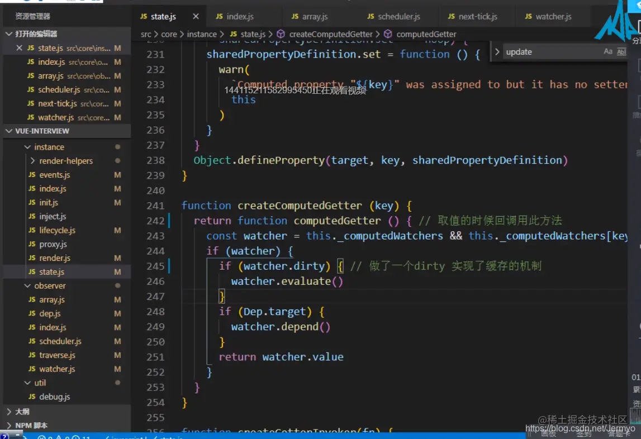Open dep.js file

[67, 313]
